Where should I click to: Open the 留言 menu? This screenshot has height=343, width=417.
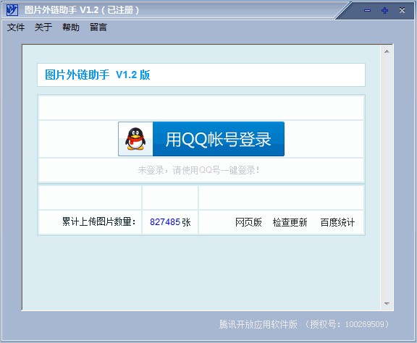(x=98, y=27)
